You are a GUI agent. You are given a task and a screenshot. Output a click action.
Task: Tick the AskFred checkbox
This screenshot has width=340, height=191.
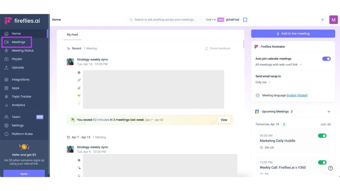pyautogui.click(x=245, y=20)
